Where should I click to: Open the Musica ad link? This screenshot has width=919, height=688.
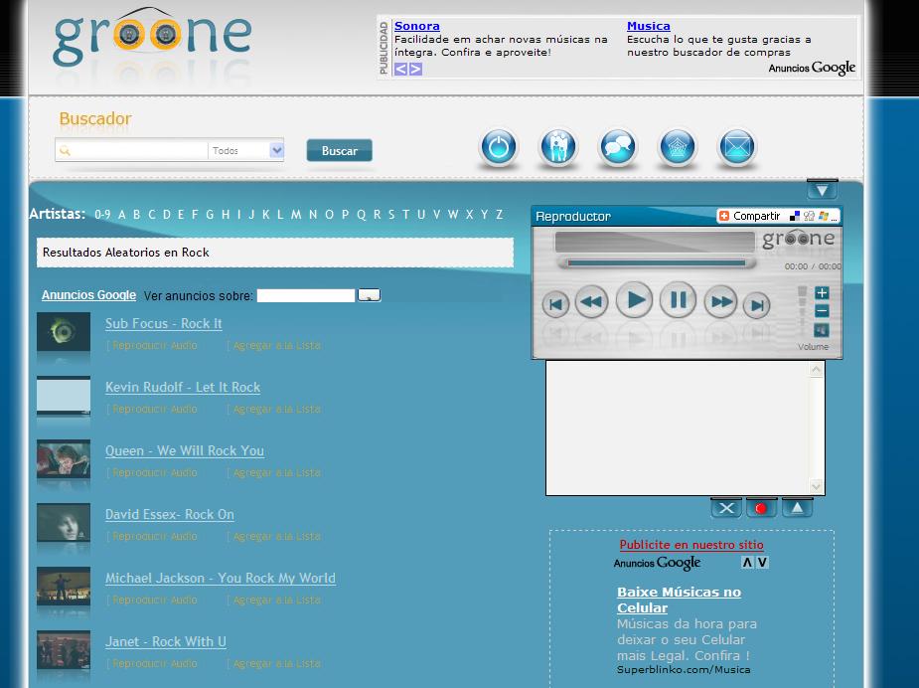[648, 26]
